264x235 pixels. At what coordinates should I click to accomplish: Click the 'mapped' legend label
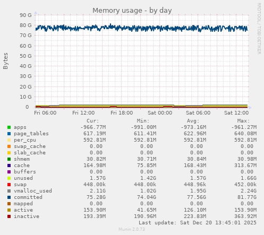click(23, 204)
